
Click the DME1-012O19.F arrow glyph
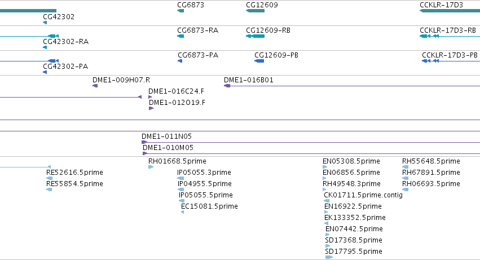point(151,108)
